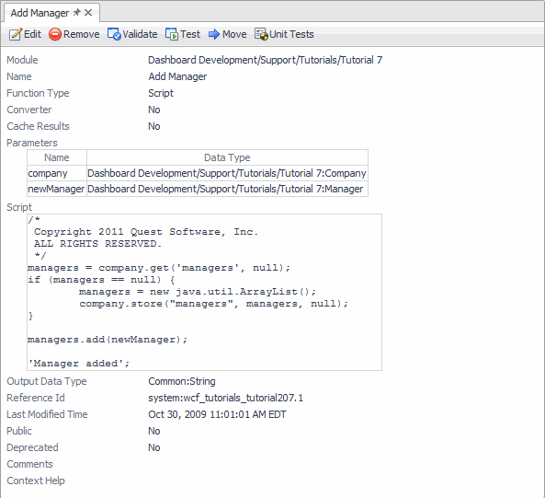Select the Add Manager tab
545x498 pixels.
tap(40, 13)
